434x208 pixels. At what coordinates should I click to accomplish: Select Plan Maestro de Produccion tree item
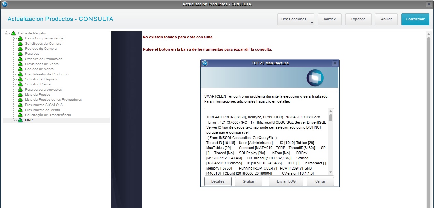click(x=47, y=74)
